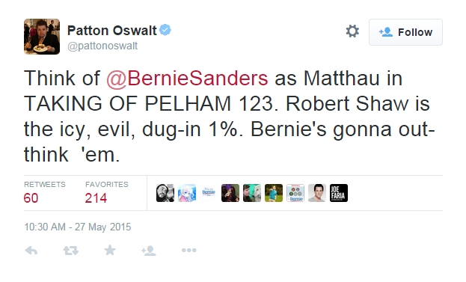This screenshot has height=282, width=466.
Task: Select the anime character avatar
Action: [187, 193]
